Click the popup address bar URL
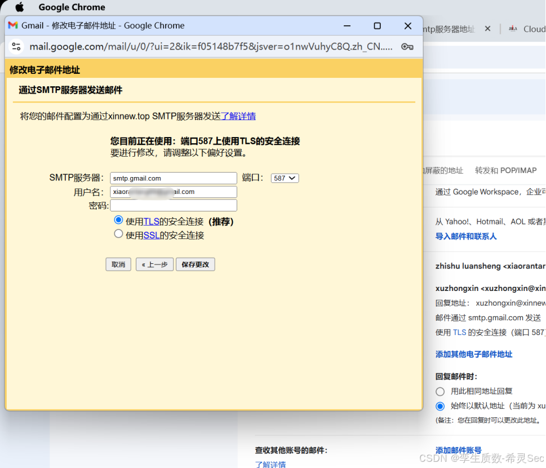 click(211, 46)
